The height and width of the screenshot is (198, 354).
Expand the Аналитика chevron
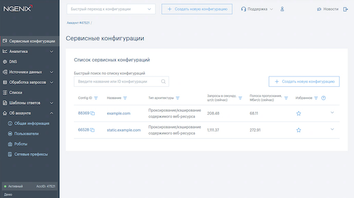click(x=52, y=52)
